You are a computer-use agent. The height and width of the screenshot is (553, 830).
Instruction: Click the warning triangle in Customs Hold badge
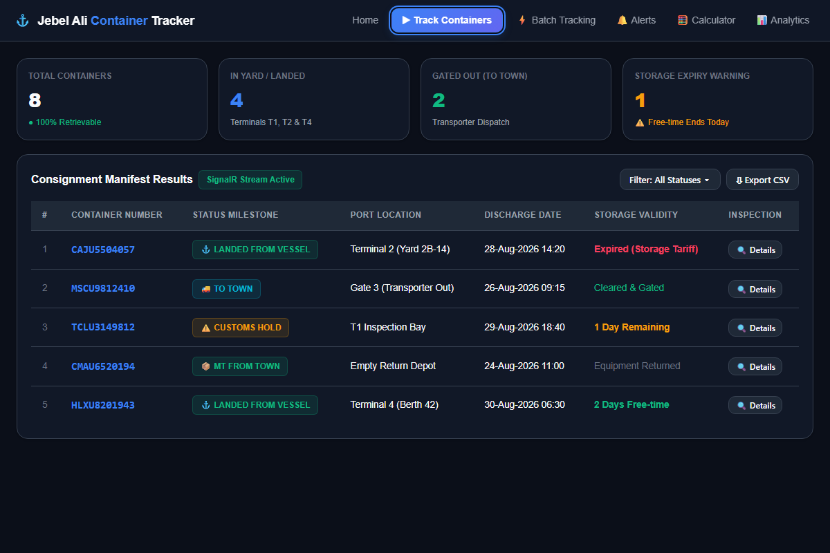click(205, 328)
